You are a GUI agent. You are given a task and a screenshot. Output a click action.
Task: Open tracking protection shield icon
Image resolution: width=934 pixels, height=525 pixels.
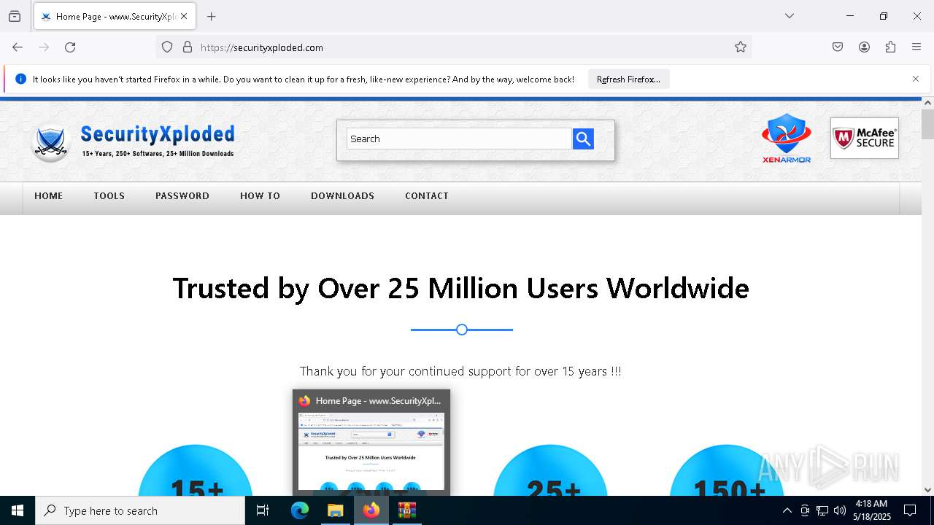click(x=167, y=47)
